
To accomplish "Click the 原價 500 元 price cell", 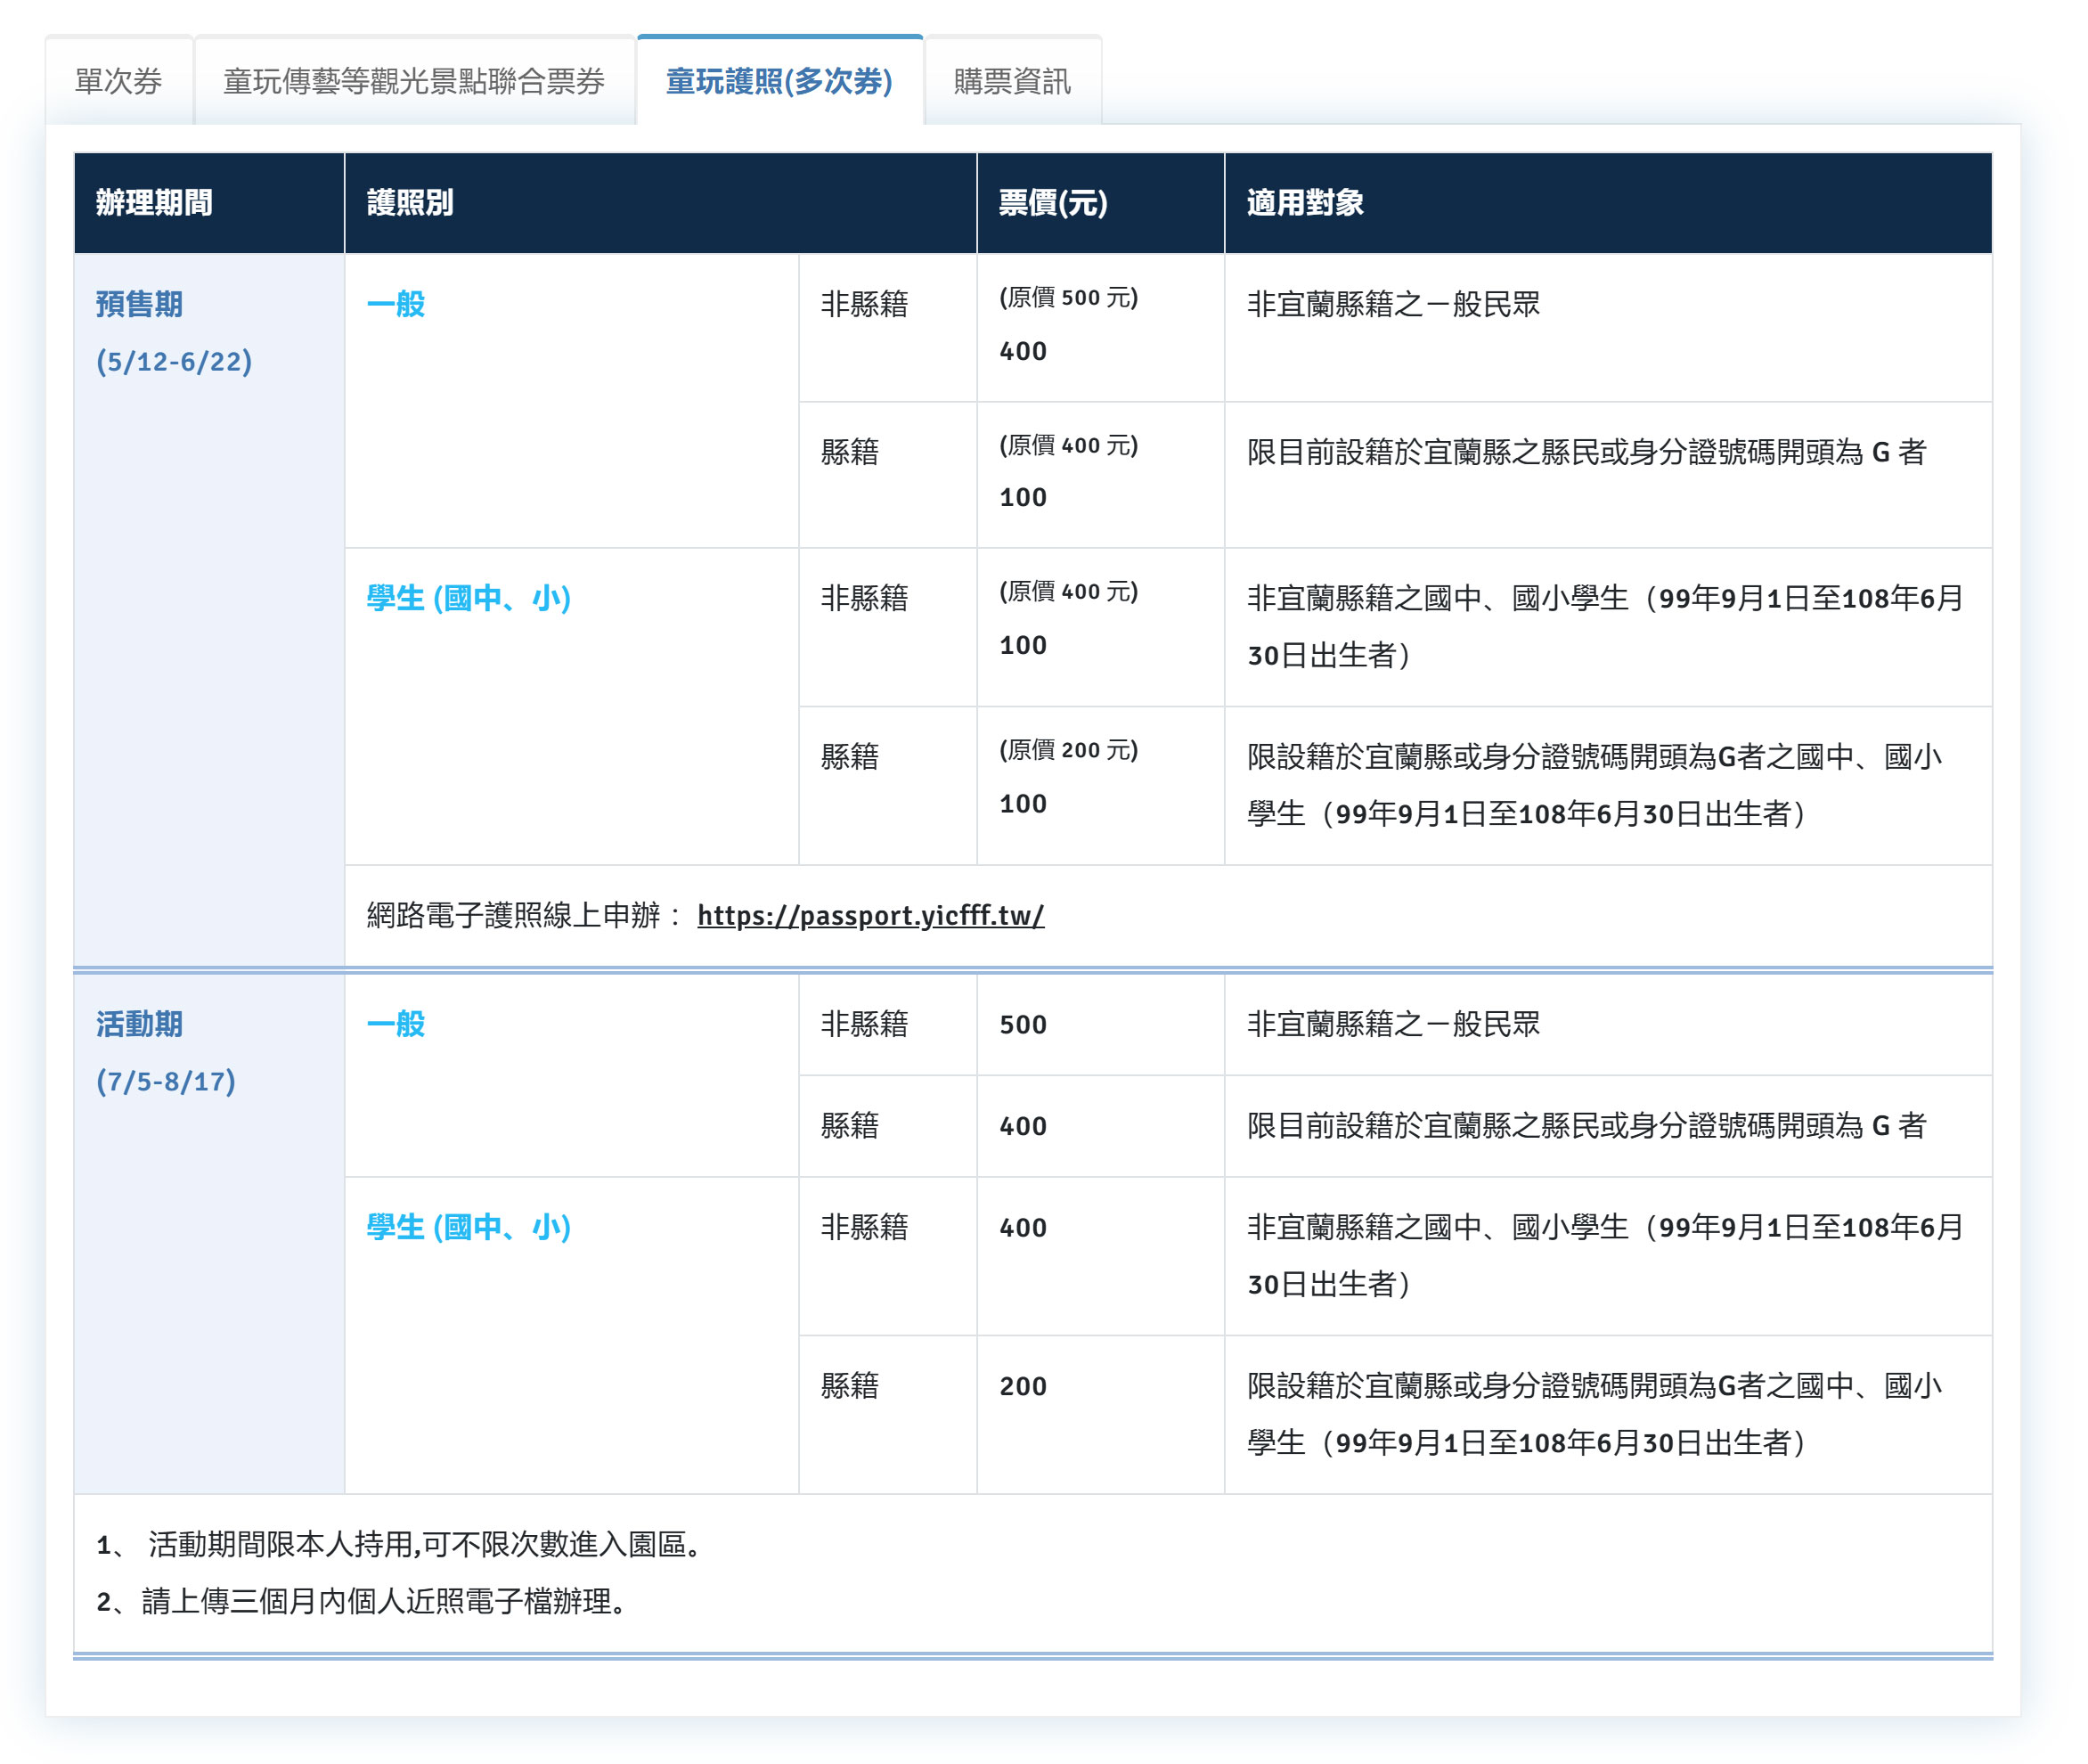I will point(1068,298).
